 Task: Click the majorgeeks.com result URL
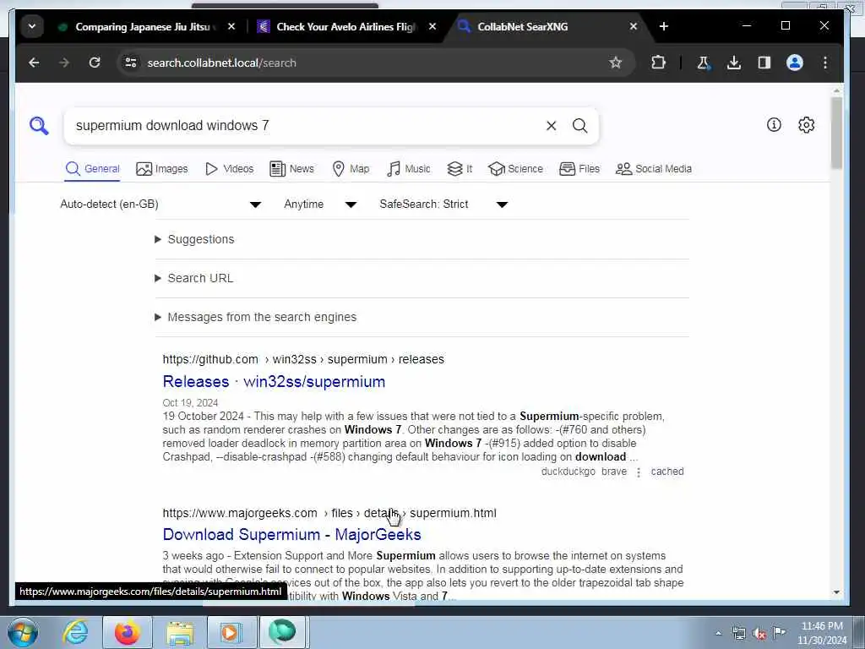coord(329,513)
